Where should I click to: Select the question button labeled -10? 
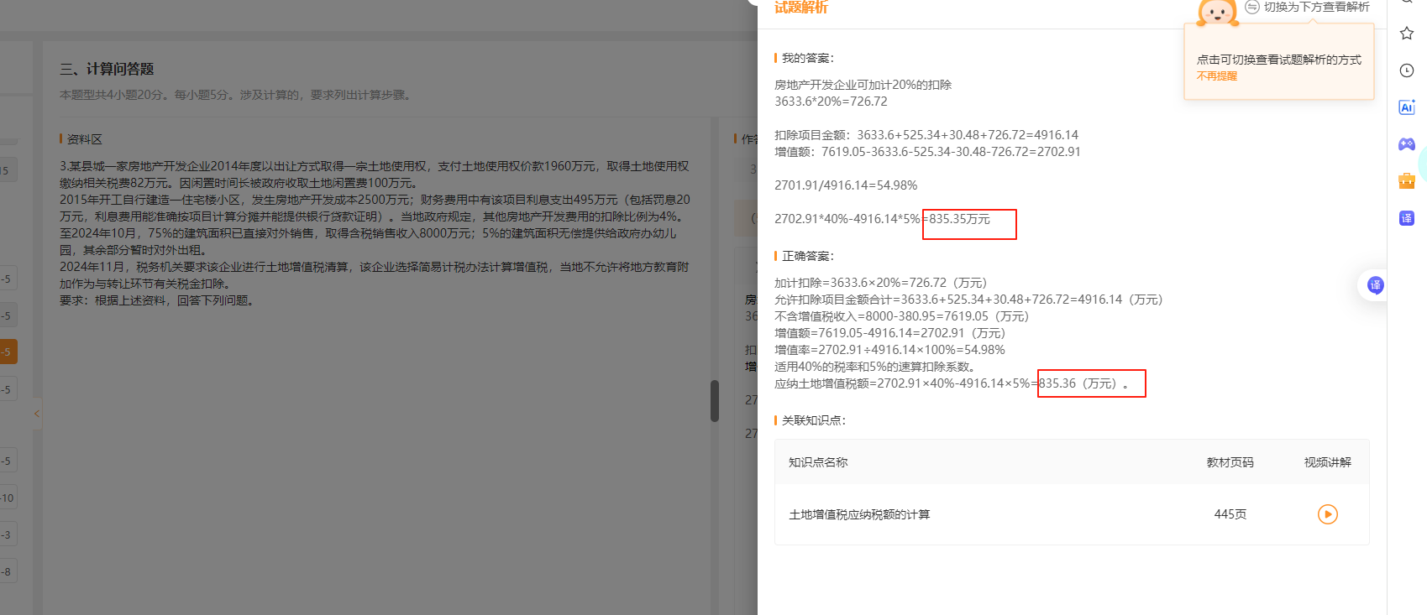[8, 498]
